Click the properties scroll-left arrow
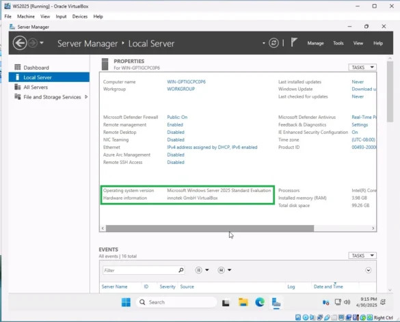Screen dimensions: 400x322 pyautogui.click(x=103, y=228)
